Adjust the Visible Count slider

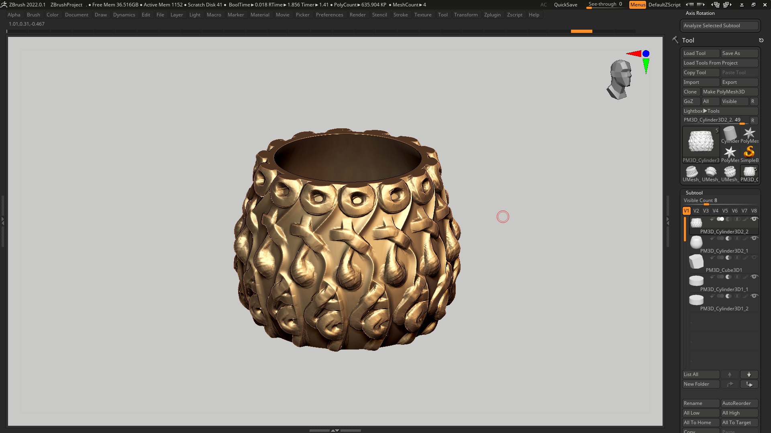click(720, 201)
